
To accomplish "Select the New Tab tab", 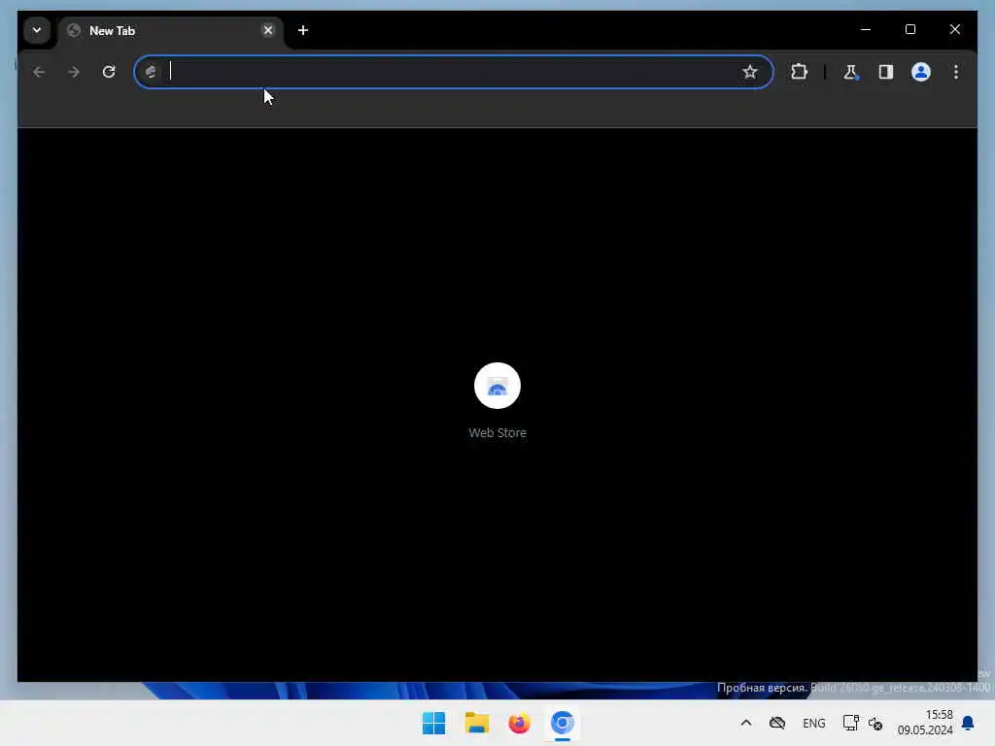I will tap(171, 30).
